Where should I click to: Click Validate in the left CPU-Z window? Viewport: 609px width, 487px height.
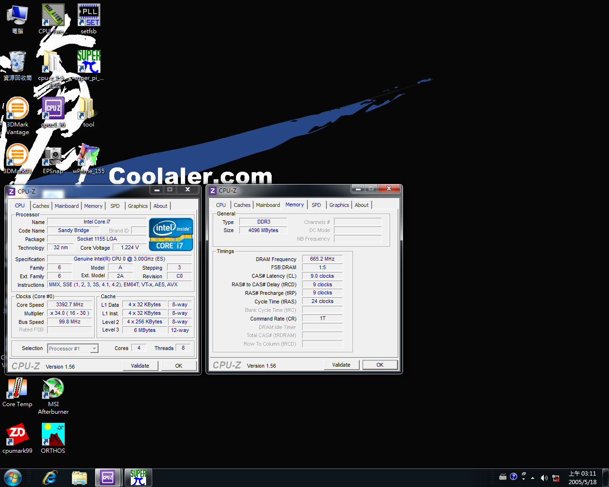(140, 366)
